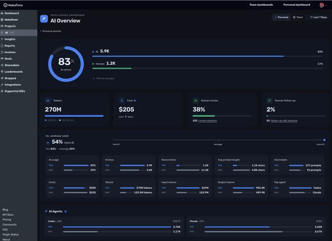Click the user avatar picture
The height and width of the screenshot is (241, 332).
pos(321,5)
